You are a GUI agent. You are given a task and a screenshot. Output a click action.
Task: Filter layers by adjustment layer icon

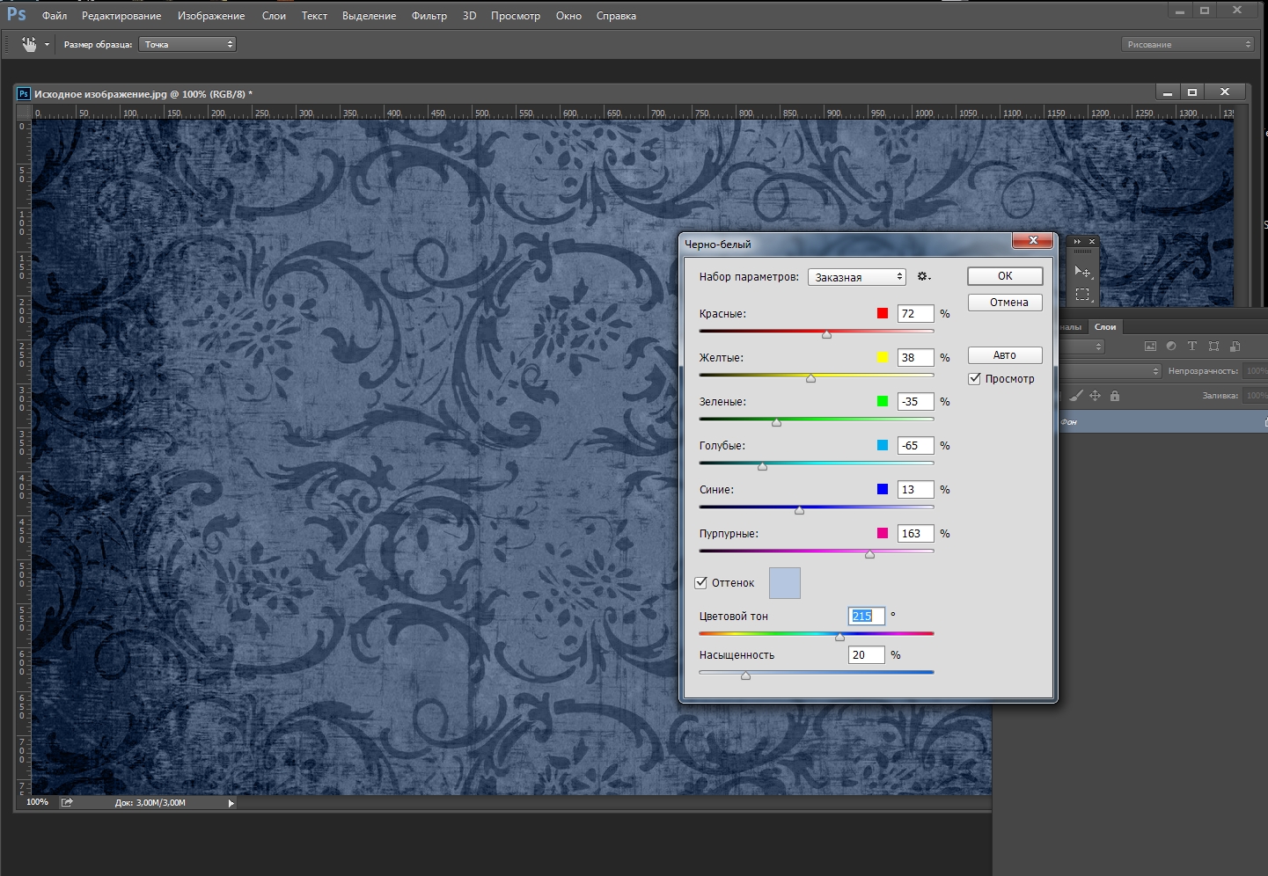[x=1171, y=347]
